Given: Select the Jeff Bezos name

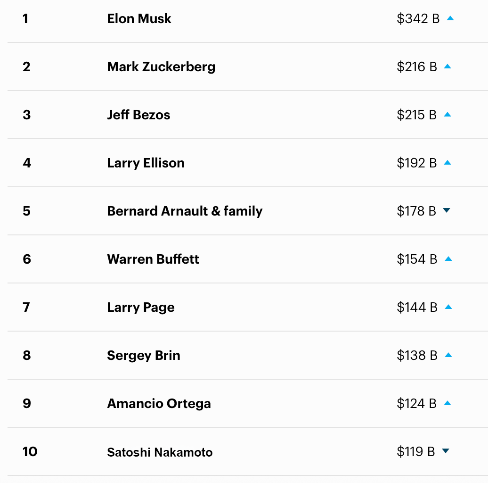Looking at the screenshot, I should 138,115.
